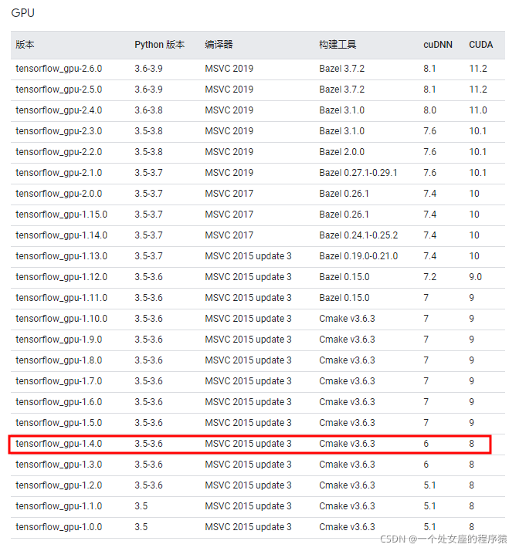Select the tensorflow_gpu-1.11.0 version cell
Image resolution: width=519 pixels, height=551 pixels.
(x=62, y=298)
